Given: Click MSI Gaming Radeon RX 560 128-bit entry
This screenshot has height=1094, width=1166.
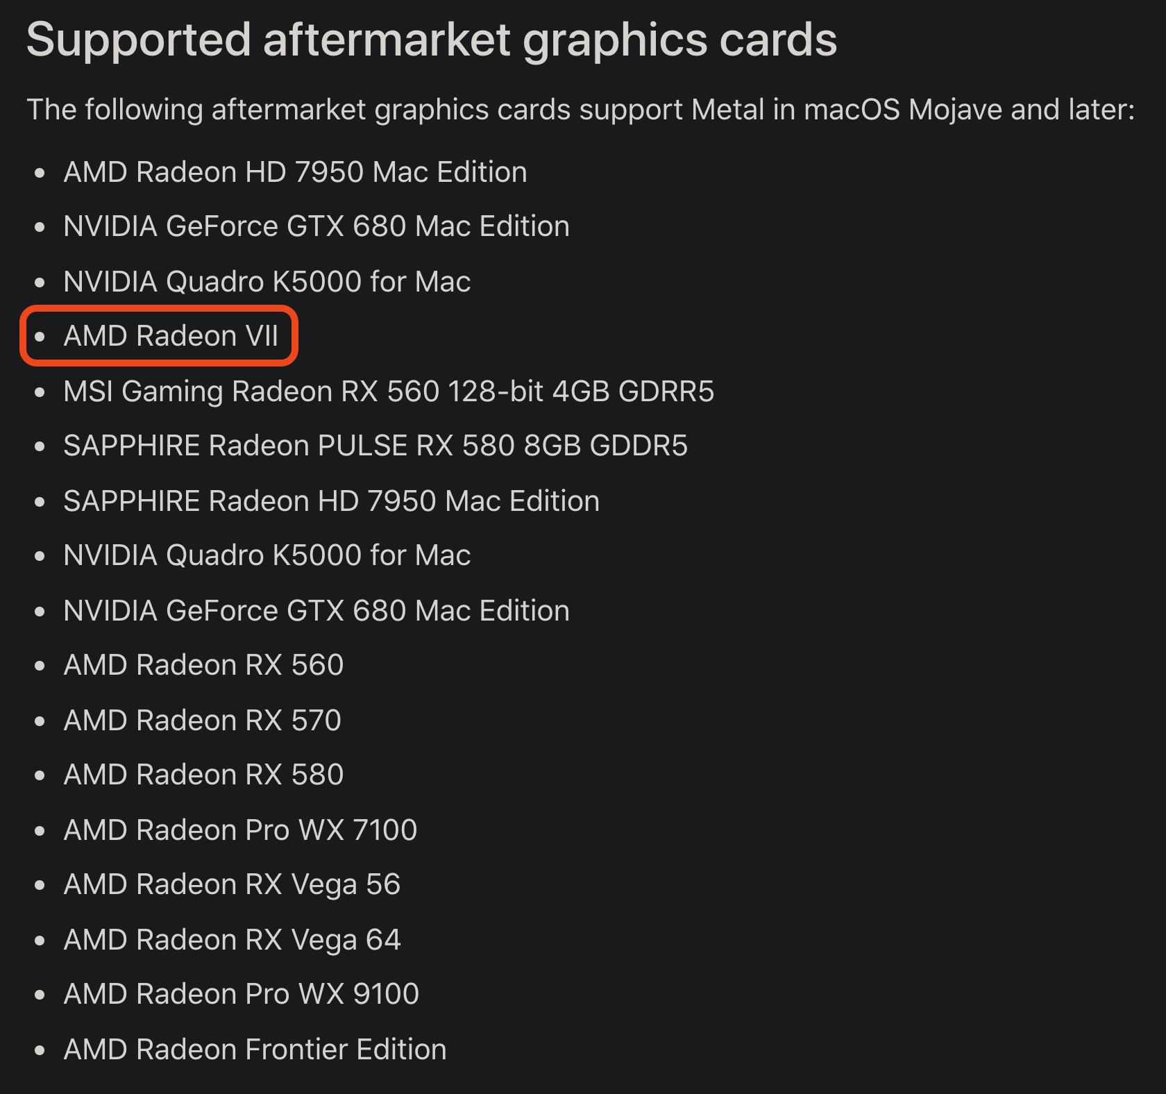Looking at the screenshot, I should [x=389, y=392].
